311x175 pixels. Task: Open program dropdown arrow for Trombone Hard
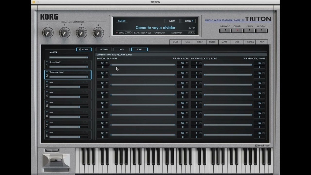point(47,72)
